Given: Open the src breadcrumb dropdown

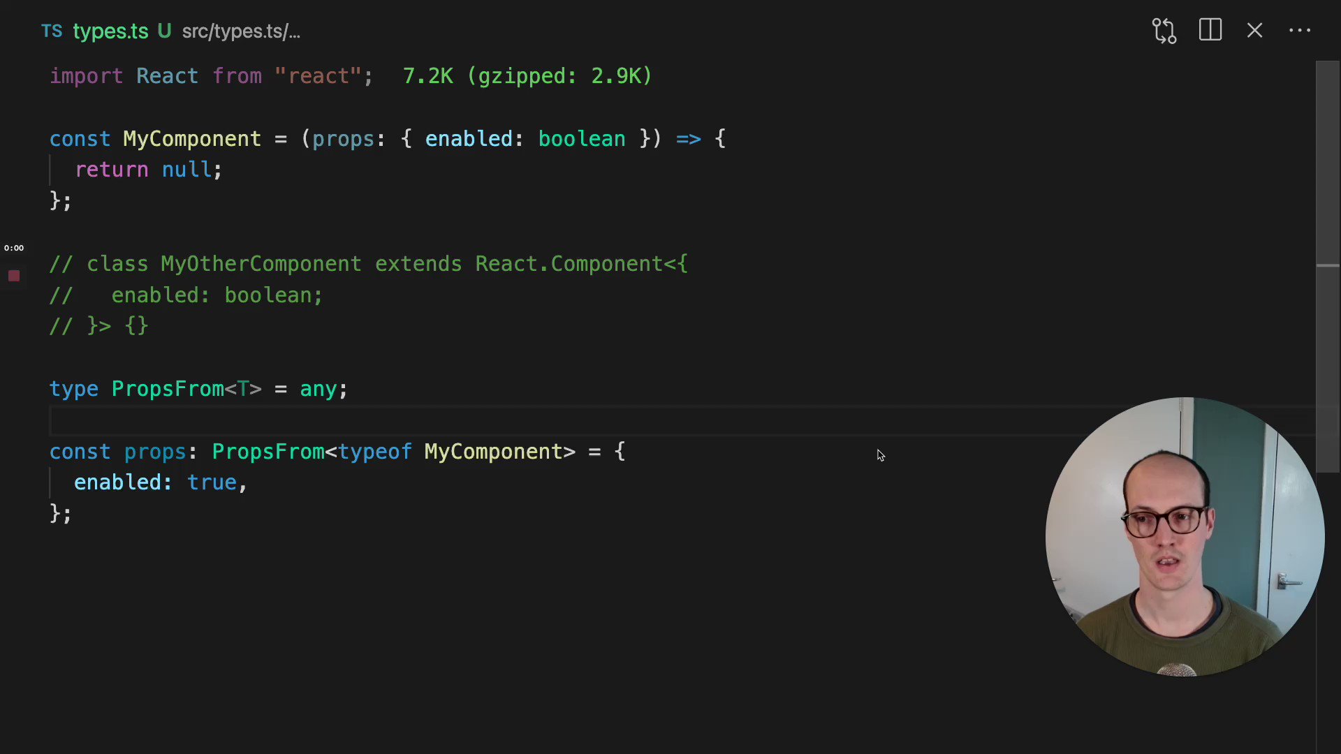Looking at the screenshot, I should tap(195, 31).
